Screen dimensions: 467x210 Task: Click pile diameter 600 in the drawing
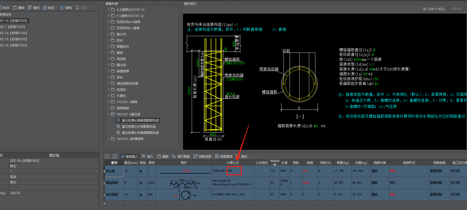point(213,134)
